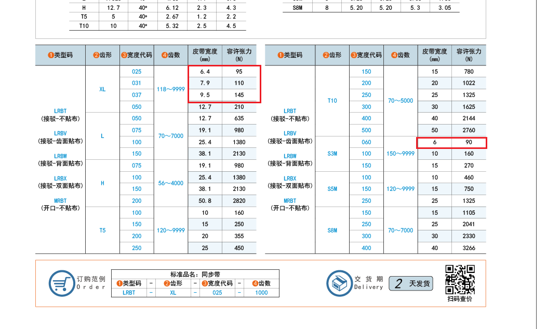Click the 118~9999 teeth range

[170, 89]
